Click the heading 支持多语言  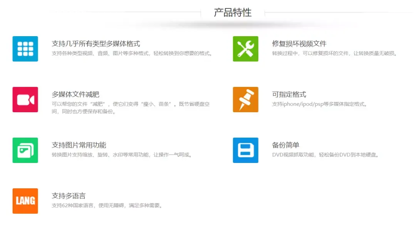pos(69,196)
